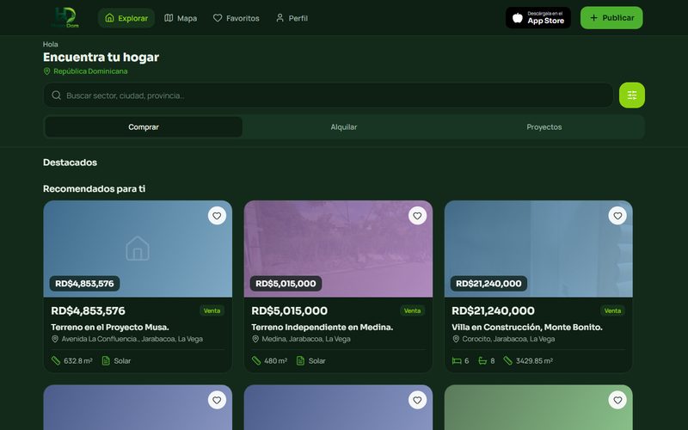Click the house icon in Explorar
688x430 pixels.
pos(110,18)
